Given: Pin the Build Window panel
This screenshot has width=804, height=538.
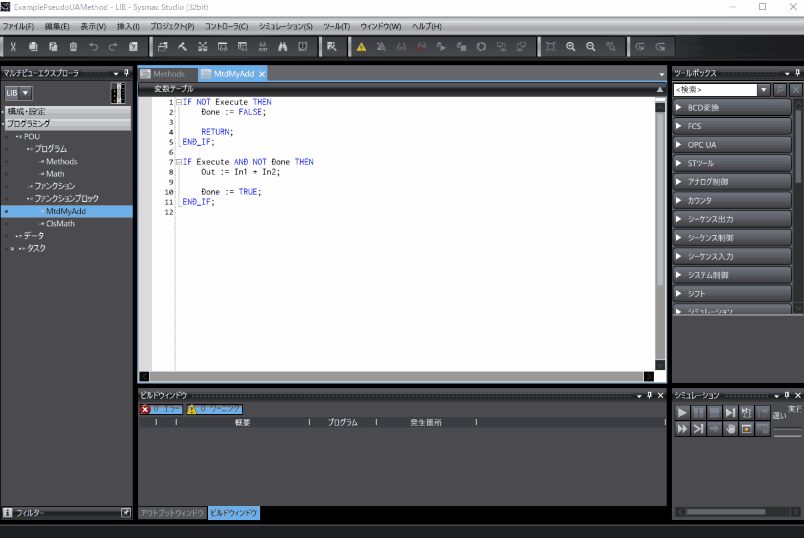Looking at the screenshot, I should click(649, 395).
